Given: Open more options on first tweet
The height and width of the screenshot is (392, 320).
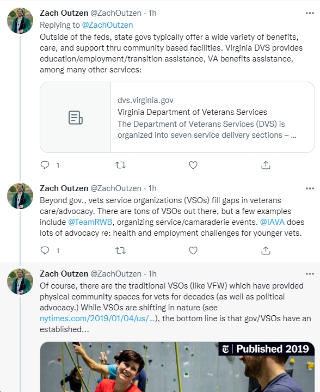Looking at the screenshot, I should [x=310, y=13].
